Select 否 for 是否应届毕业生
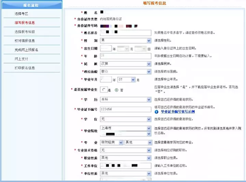The image size is (246, 182). tap(117, 90)
